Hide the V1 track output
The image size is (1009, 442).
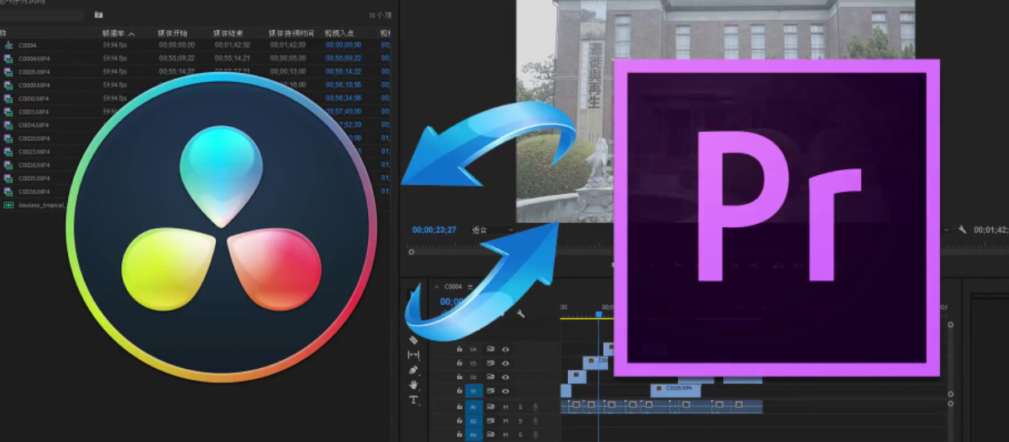(505, 391)
